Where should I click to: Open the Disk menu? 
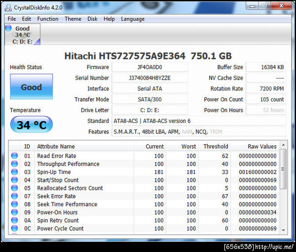point(92,19)
